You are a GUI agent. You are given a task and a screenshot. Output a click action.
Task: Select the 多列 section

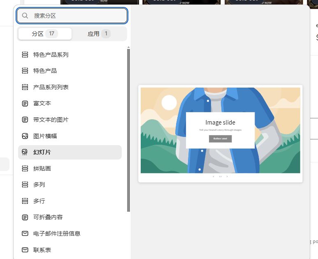[x=70, y=185]
